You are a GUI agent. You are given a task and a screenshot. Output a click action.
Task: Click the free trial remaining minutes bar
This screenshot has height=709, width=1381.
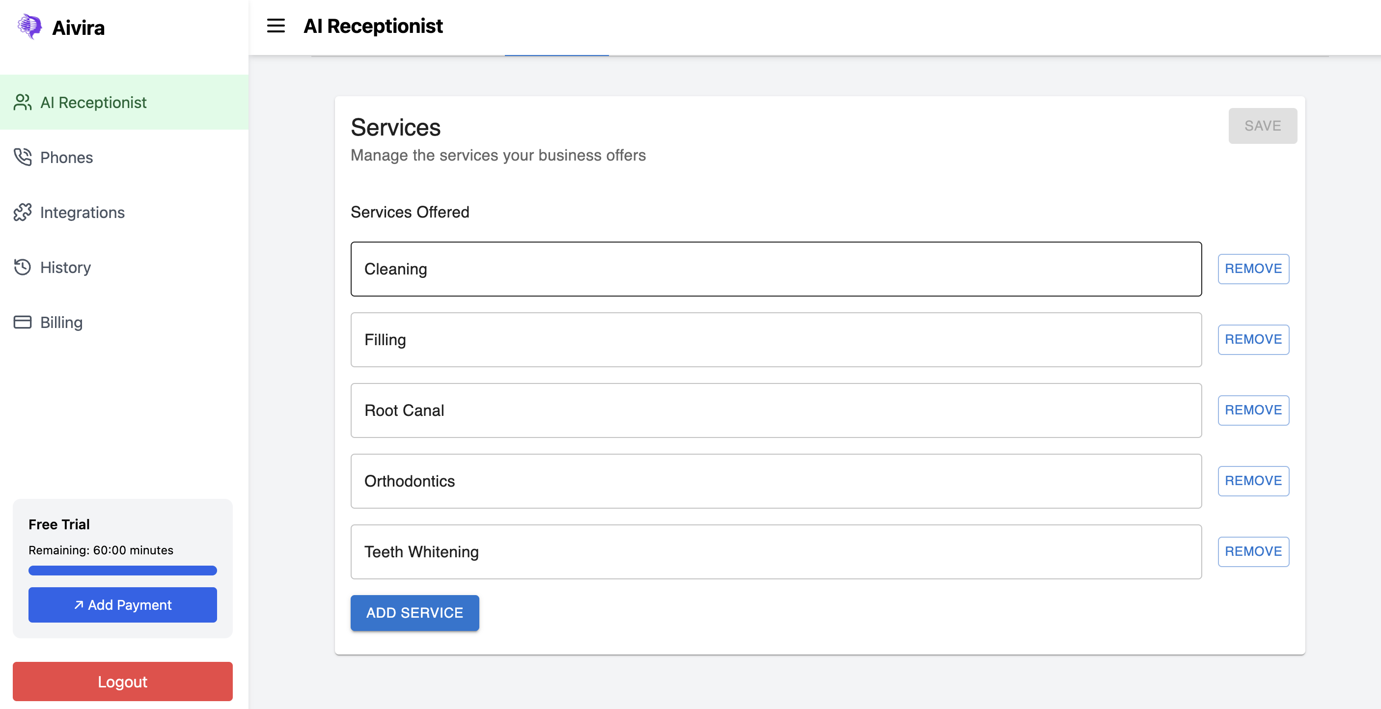pyautogui.click(x=122, y=570)
